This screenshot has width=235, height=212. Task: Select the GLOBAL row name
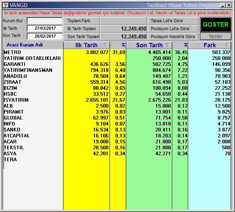click(x=13, y=118)
